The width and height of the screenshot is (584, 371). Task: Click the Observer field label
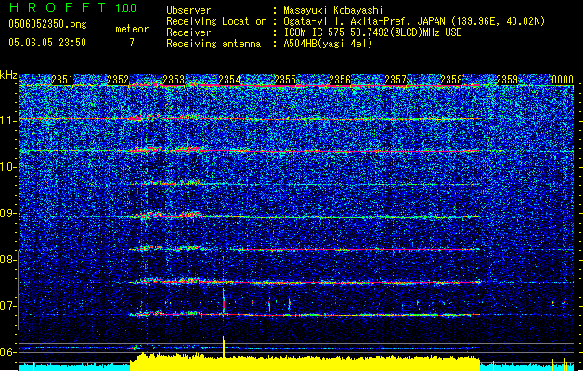coord(188,10)
